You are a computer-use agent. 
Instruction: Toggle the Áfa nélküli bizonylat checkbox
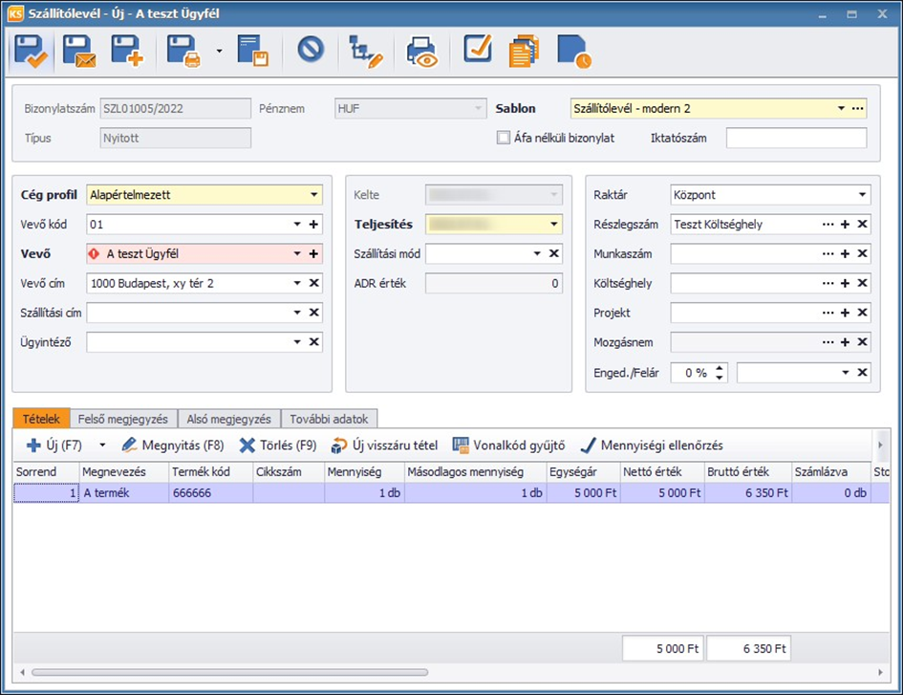click(x=504, y=138)
